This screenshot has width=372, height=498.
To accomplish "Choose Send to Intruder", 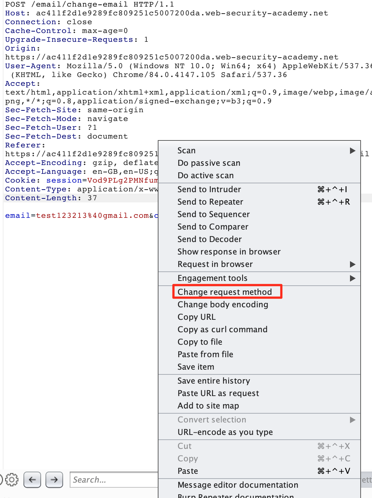I will 209,189.
